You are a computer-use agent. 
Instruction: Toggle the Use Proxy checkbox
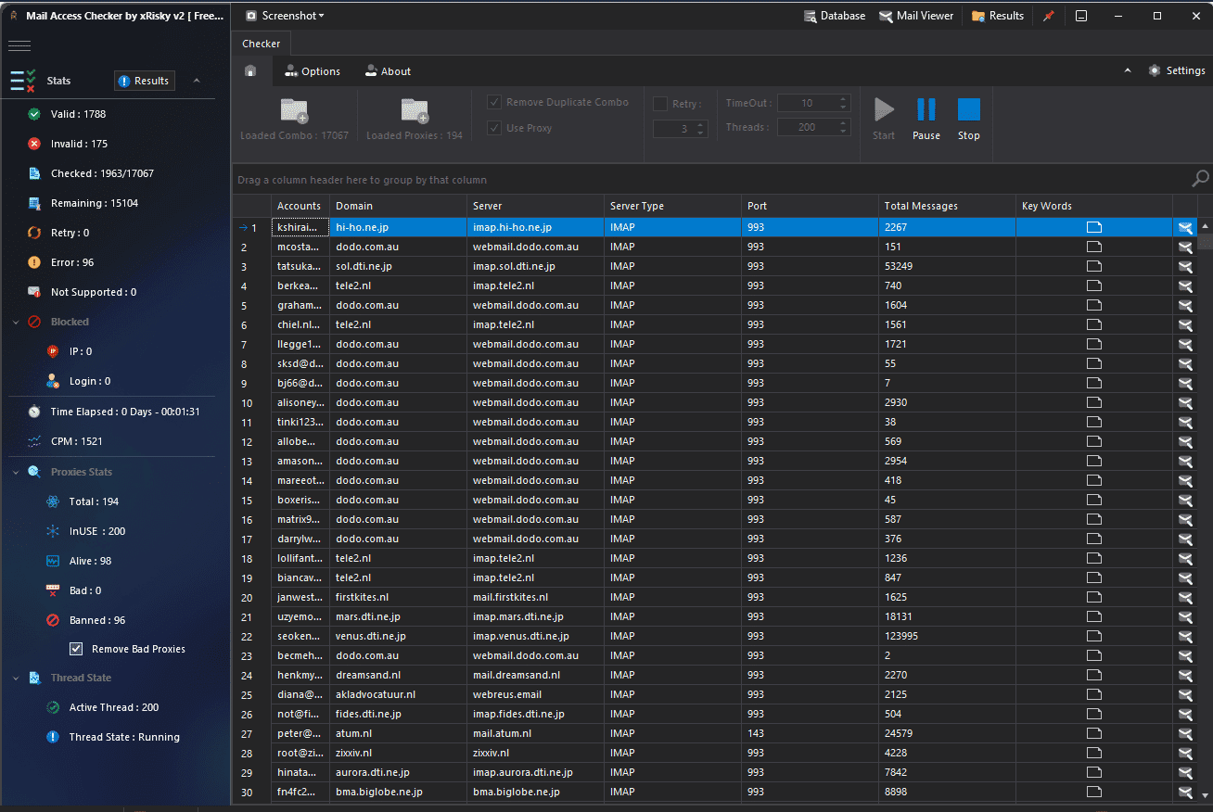point(495,128)
